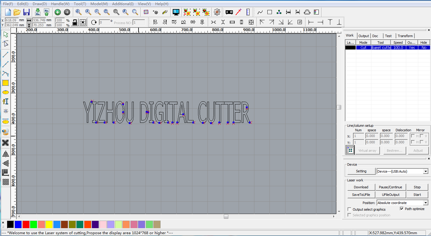The width and height of the screenshot is (431, 236).
Task: Pick the red color swatch
Action: coord(26,224)
